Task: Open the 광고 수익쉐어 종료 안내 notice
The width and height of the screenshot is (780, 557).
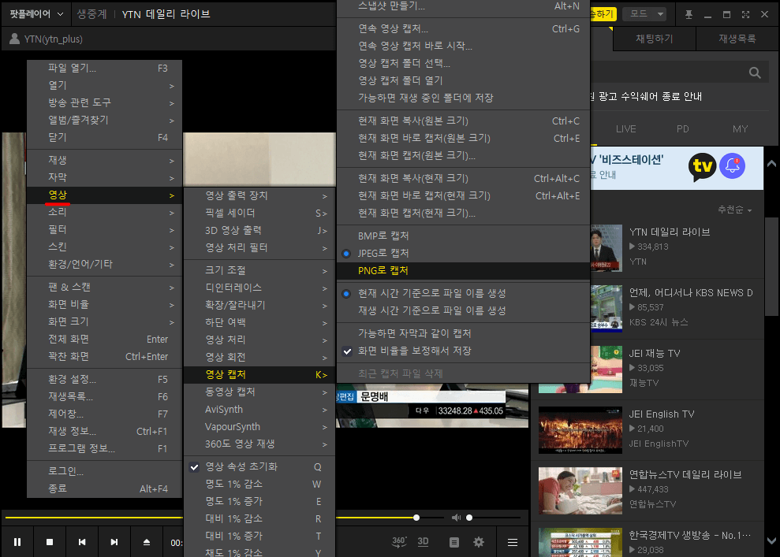Action: point(647,96)
